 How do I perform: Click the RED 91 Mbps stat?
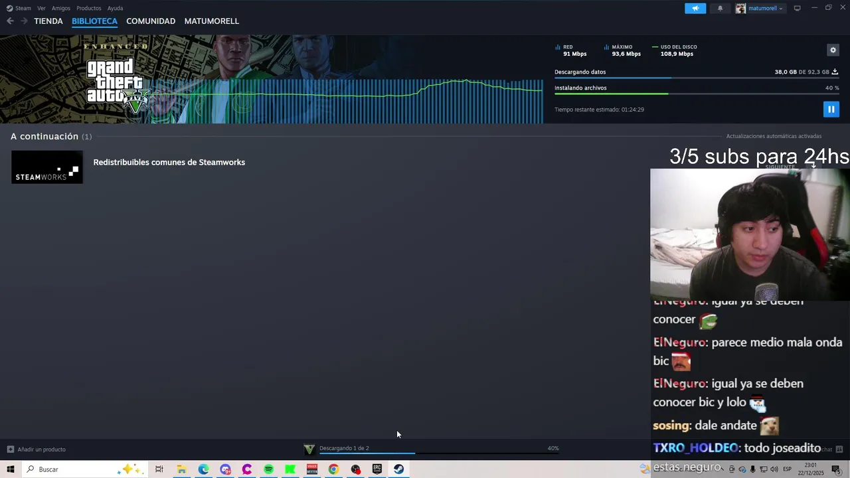tap(571, 50)
